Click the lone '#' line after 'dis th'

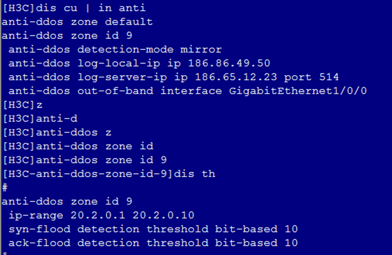pos(5,187)
